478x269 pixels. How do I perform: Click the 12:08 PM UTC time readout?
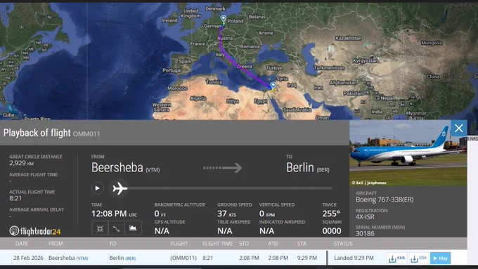click(114, 214)
